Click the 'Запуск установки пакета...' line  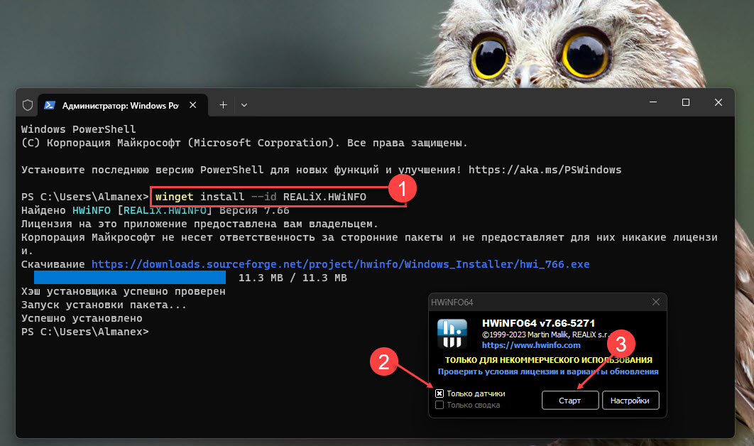click(x=104, y=305)
